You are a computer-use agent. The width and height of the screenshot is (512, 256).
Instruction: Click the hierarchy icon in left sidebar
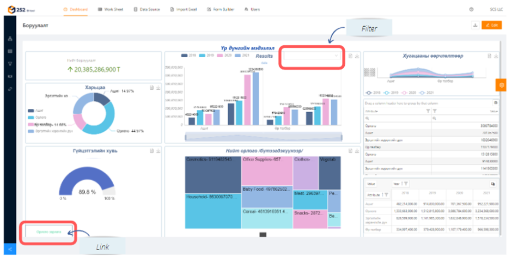coord(10,39)
